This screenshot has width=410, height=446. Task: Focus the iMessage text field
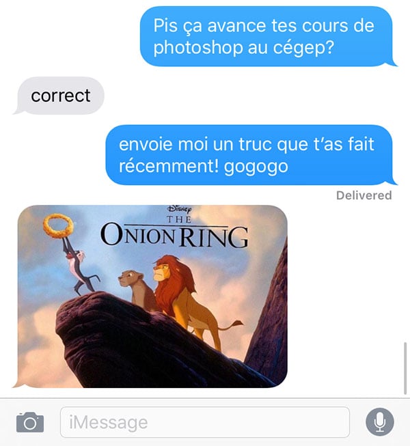click(205, 422)
